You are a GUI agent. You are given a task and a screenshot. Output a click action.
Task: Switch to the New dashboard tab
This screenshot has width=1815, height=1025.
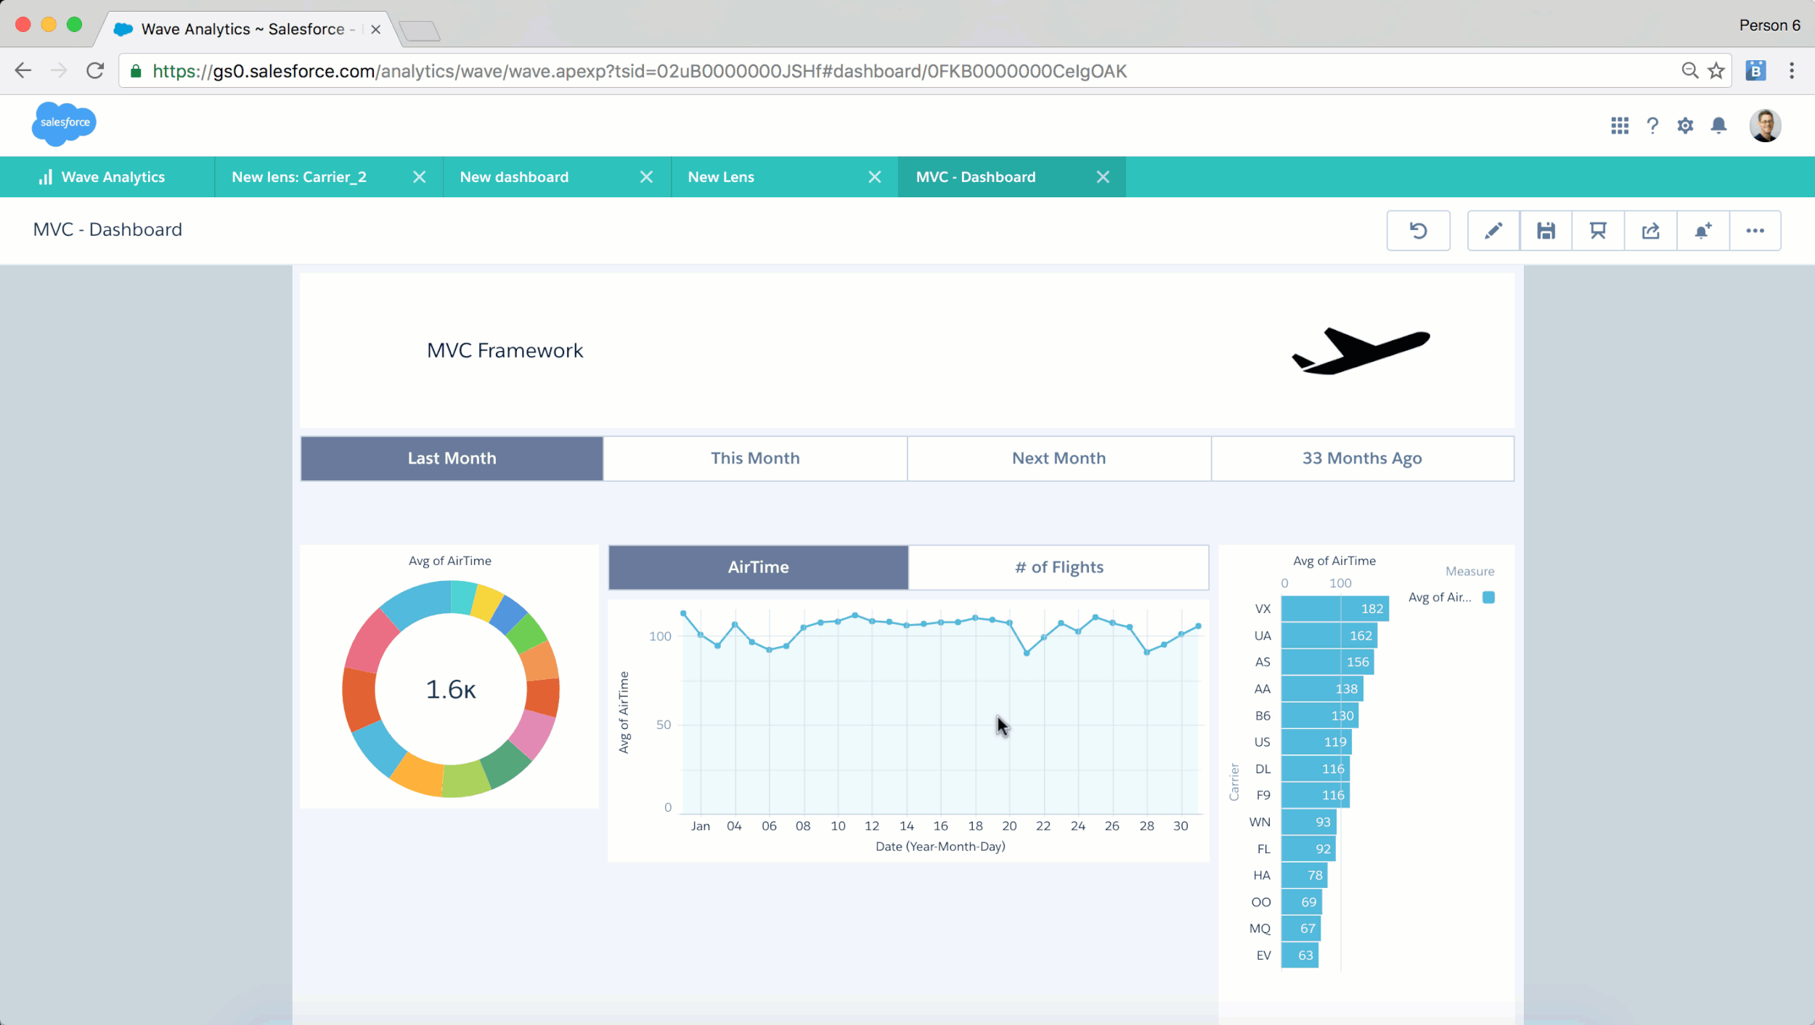coord(514,177)
